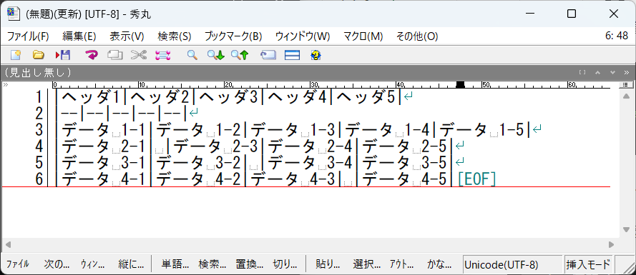636x275 pixels.
Task: Open help via the yellow question icon
Action: click(x=315, y=55)
